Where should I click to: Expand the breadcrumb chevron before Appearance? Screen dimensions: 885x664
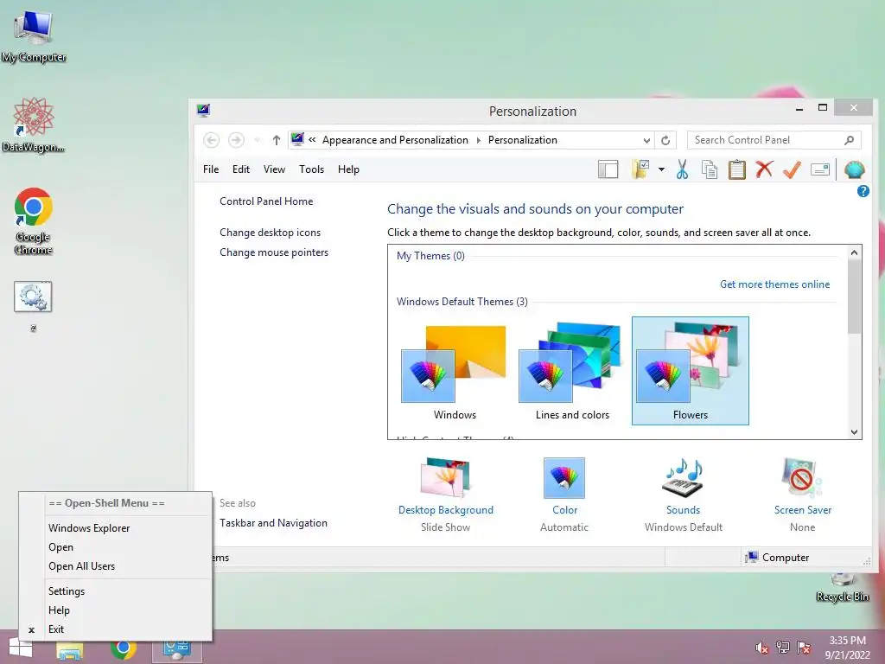click(312, 140)
